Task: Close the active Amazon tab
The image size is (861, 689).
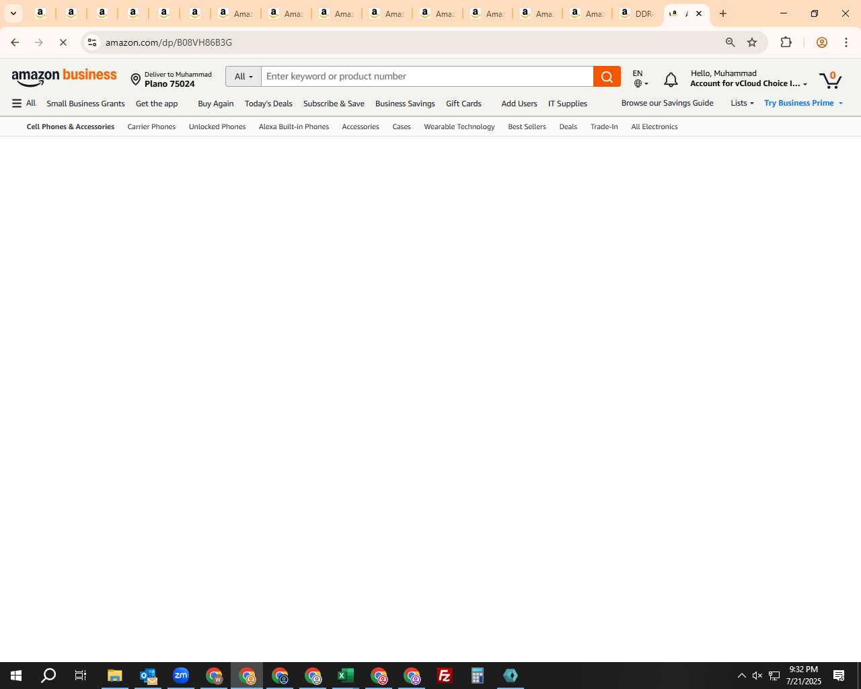Action: (x=699, y=13)
